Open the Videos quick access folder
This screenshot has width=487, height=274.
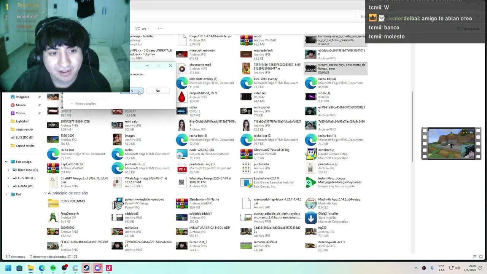click(20, 113)
